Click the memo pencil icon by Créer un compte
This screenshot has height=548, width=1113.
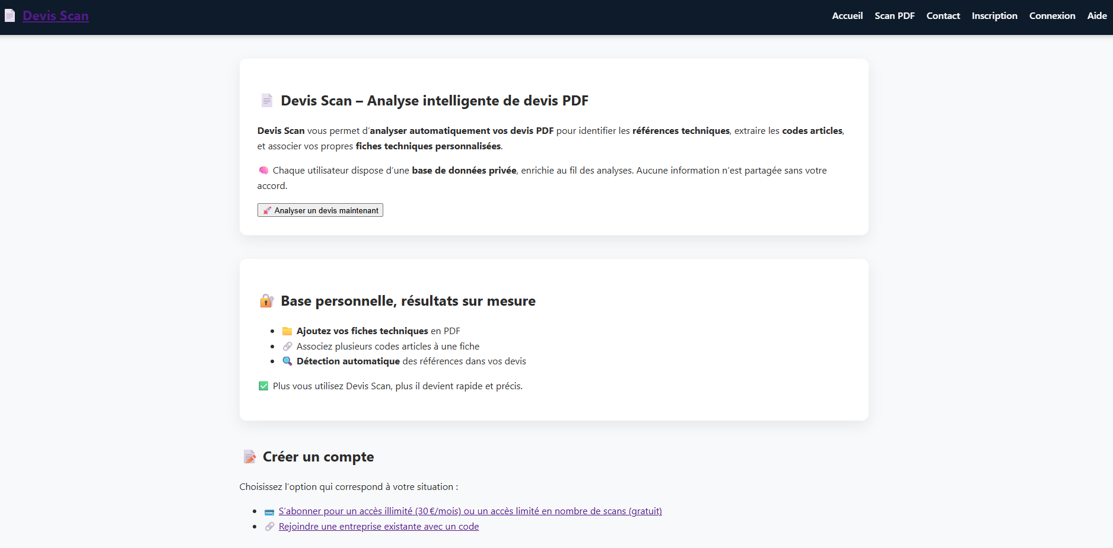click(249, 457)
